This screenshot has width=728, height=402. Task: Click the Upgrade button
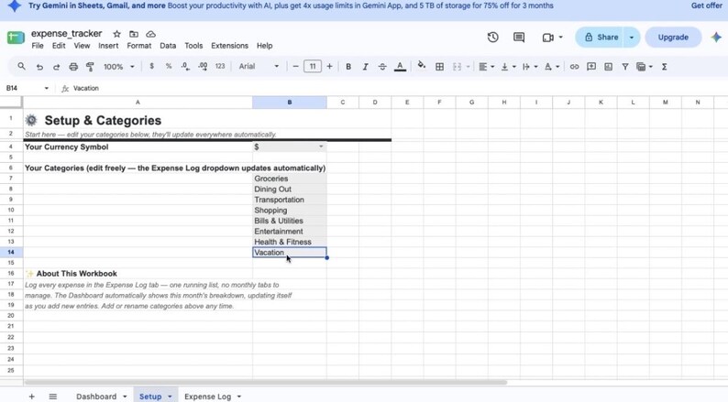[x=673, y=38]
